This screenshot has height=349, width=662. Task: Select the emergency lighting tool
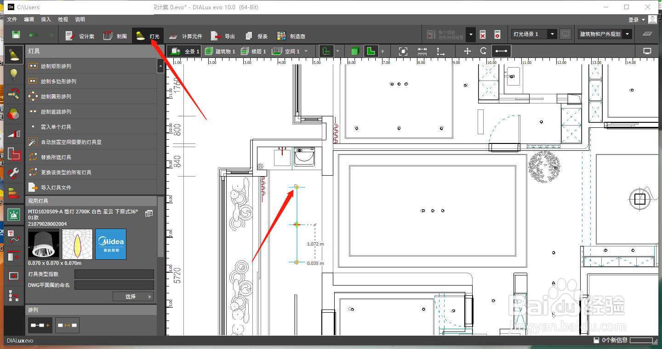pyautogui.click(x=14, y=214)
